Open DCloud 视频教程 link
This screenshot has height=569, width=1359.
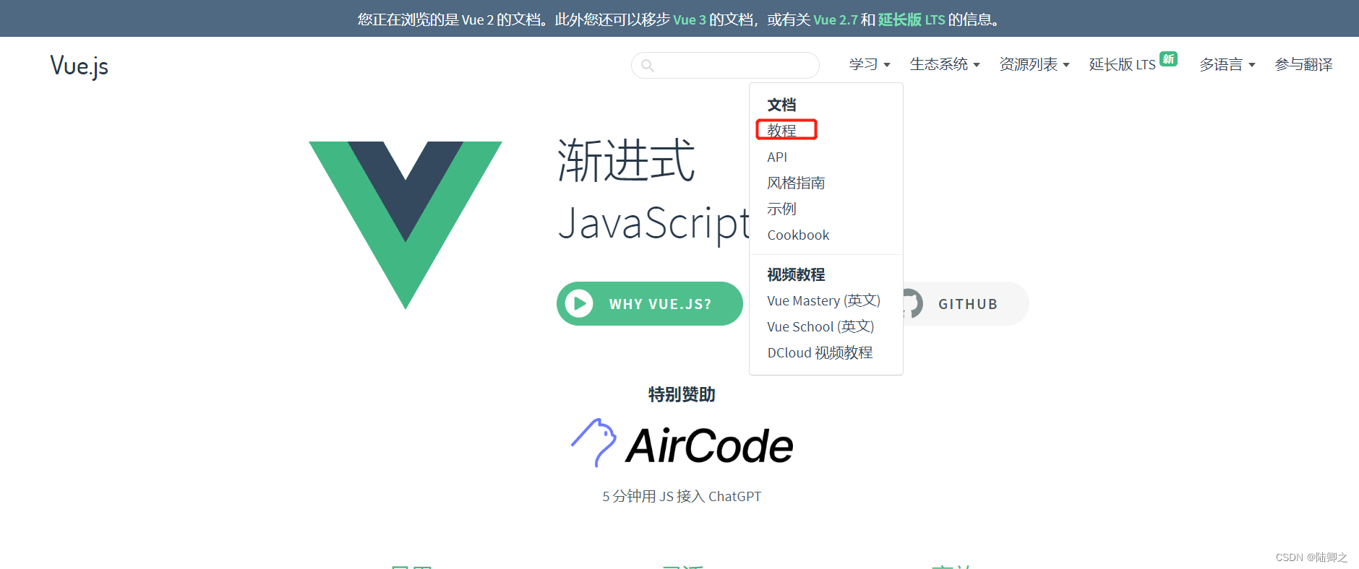tap(820, 352)
